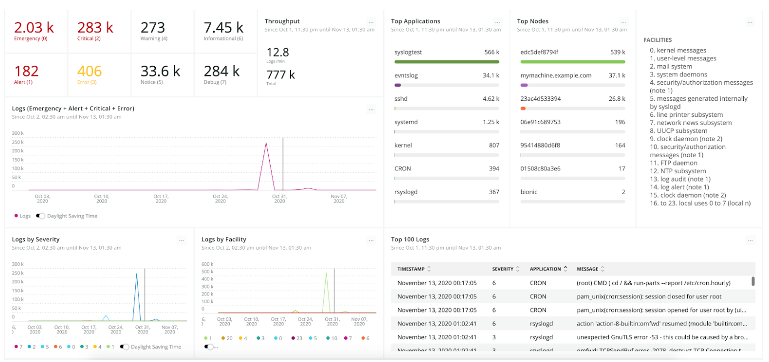Select the bionic node row
Viewport: 769px width, 362px height.
(573, 196)
